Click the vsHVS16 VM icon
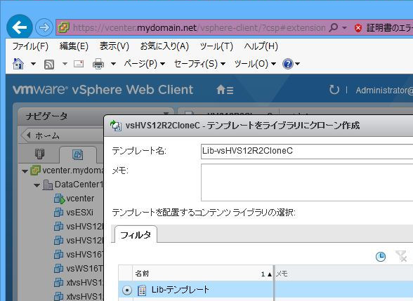413x301 pixels. (x=58, y=255)
